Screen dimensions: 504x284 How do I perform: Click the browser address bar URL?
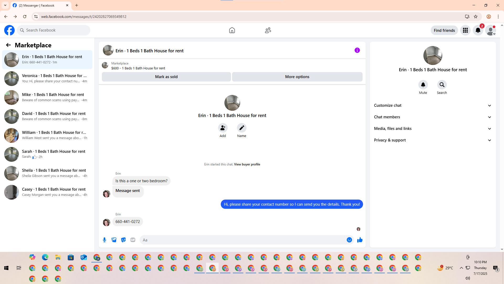coord(84,17)
